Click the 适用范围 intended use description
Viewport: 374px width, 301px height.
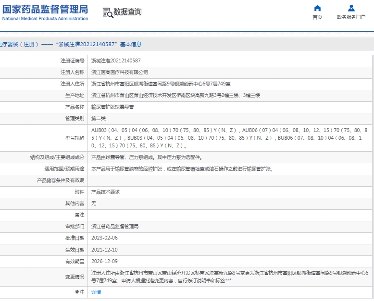[183, 169]
